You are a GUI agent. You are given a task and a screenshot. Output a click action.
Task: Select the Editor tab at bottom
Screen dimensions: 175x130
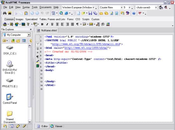42,126
